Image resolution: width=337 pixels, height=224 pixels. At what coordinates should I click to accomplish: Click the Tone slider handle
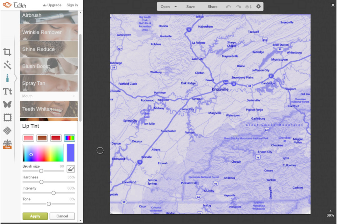(49, 204)
